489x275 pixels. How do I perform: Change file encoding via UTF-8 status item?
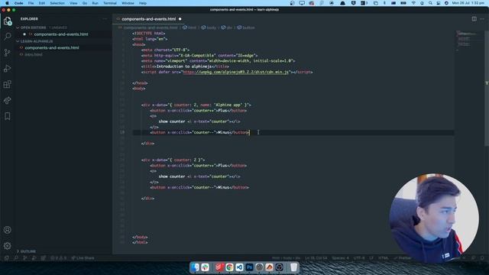[x=359, y=258]
